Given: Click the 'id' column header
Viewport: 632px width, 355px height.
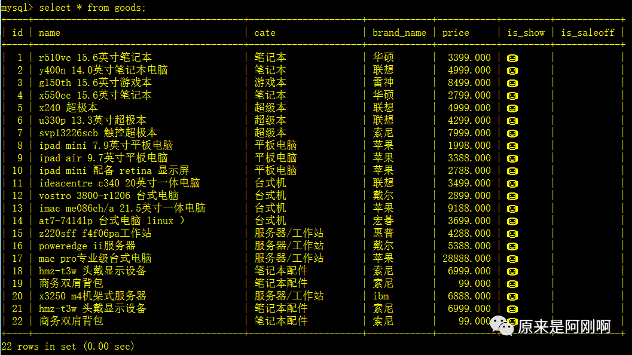Looking at the screenshot, I should click(x=18, y=33).
